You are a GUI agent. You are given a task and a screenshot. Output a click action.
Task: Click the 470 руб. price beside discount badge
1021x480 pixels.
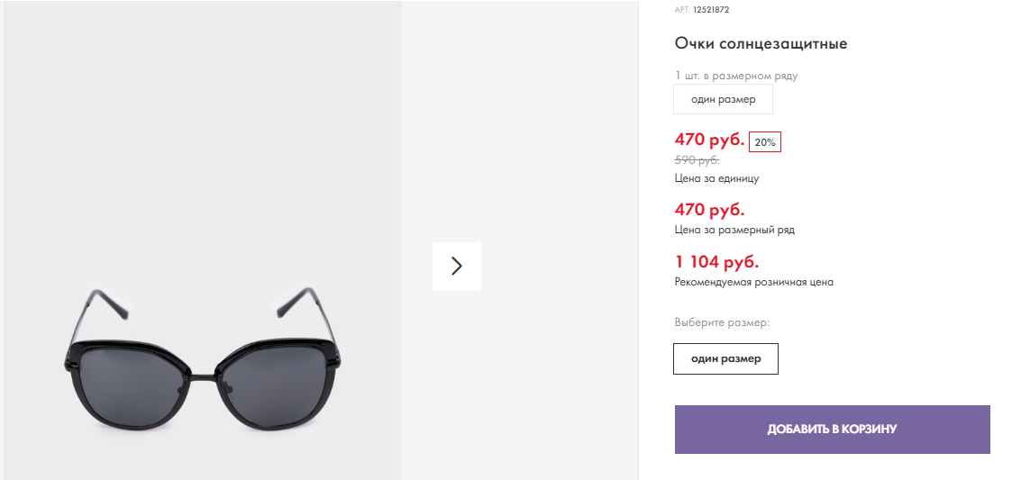pos(709,140)
